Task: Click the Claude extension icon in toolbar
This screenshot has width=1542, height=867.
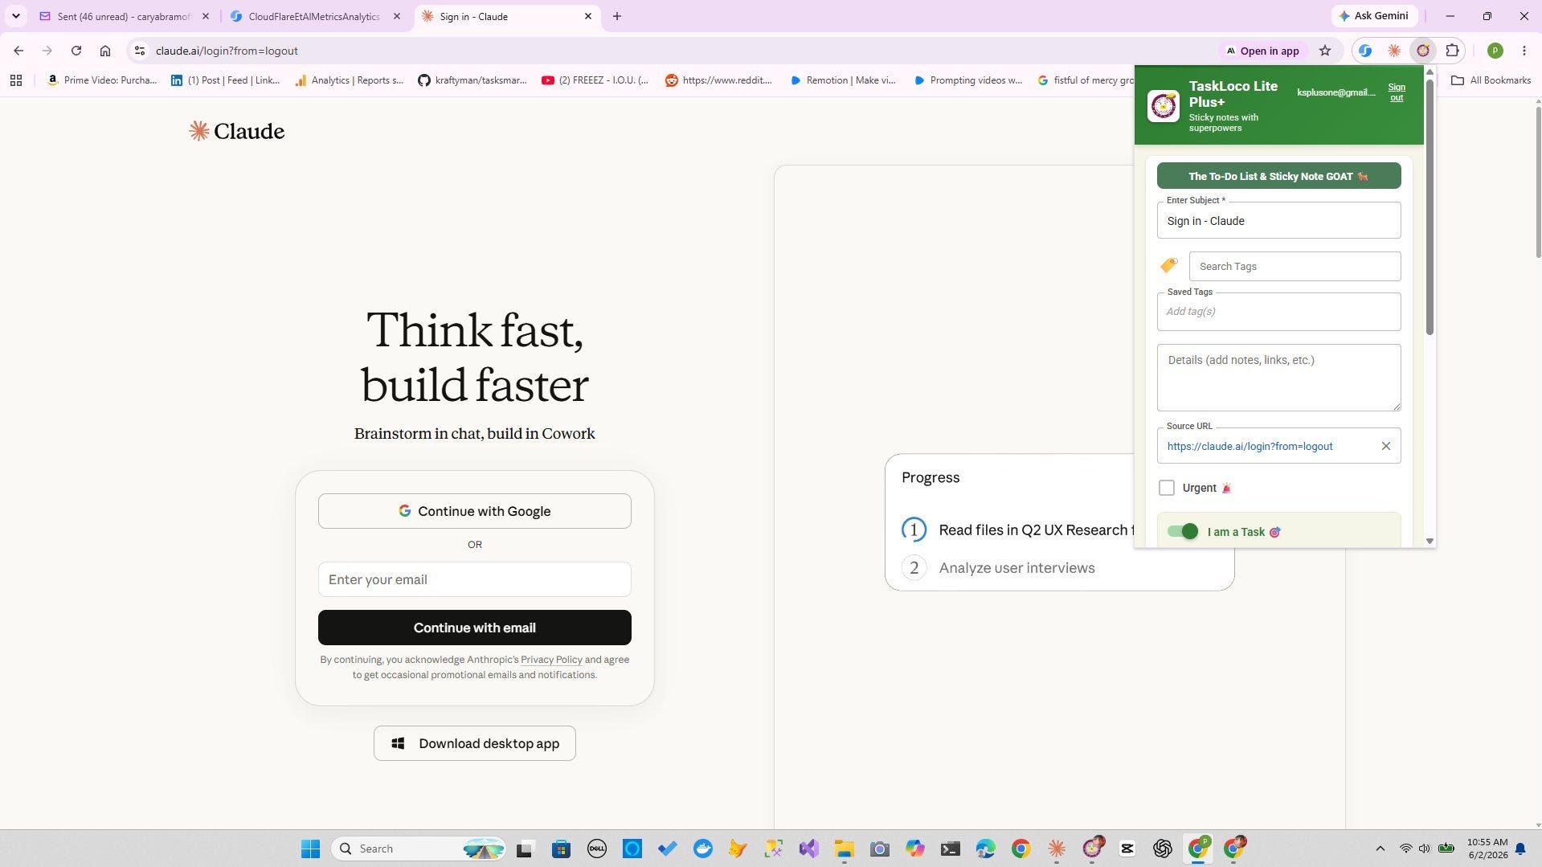Action: coord(1394,51)
